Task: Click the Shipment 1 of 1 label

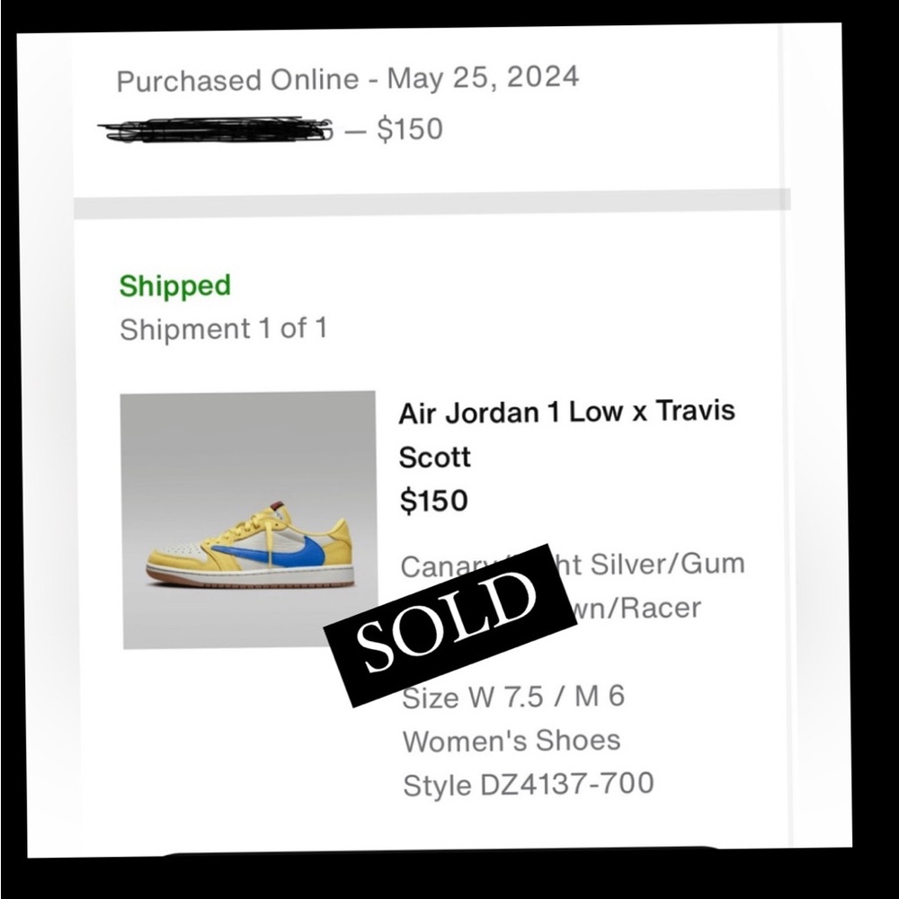Action: coord(223,329)
